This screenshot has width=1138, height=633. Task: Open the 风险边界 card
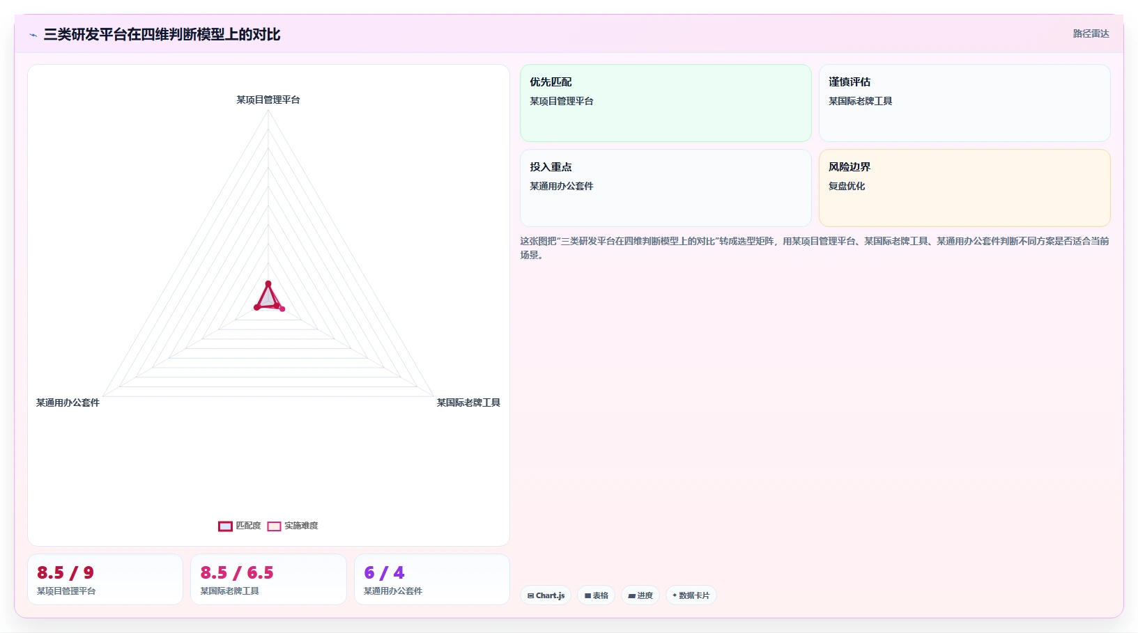(x=964, y=188)
